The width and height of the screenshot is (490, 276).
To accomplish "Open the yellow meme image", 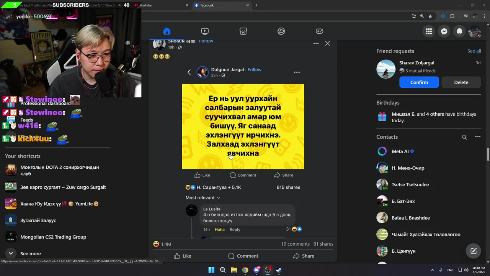I will (x=243, y=127).
